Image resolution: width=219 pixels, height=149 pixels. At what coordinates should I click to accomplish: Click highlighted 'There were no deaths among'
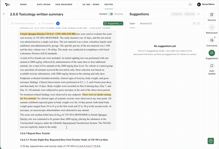click(97, 94)
